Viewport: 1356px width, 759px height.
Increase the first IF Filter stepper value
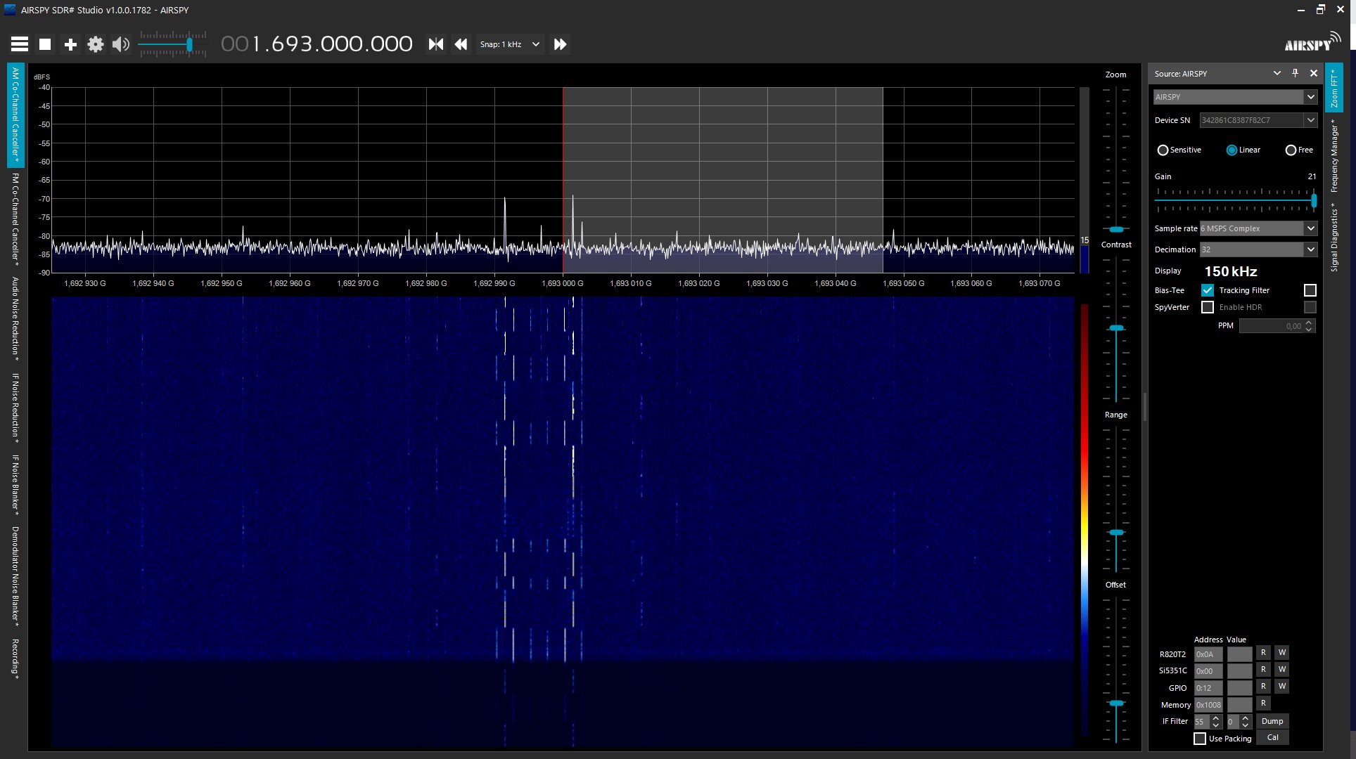point(1215,718)
